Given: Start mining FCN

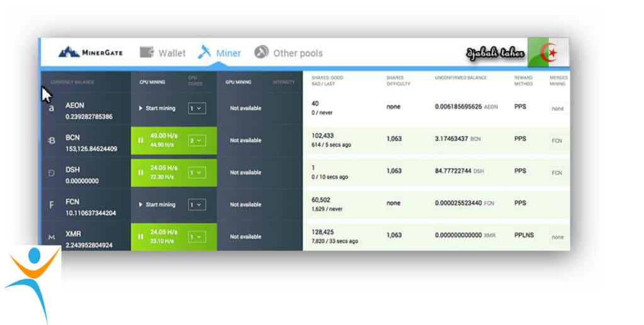Looking at the screenshot, I should (157, 204).
